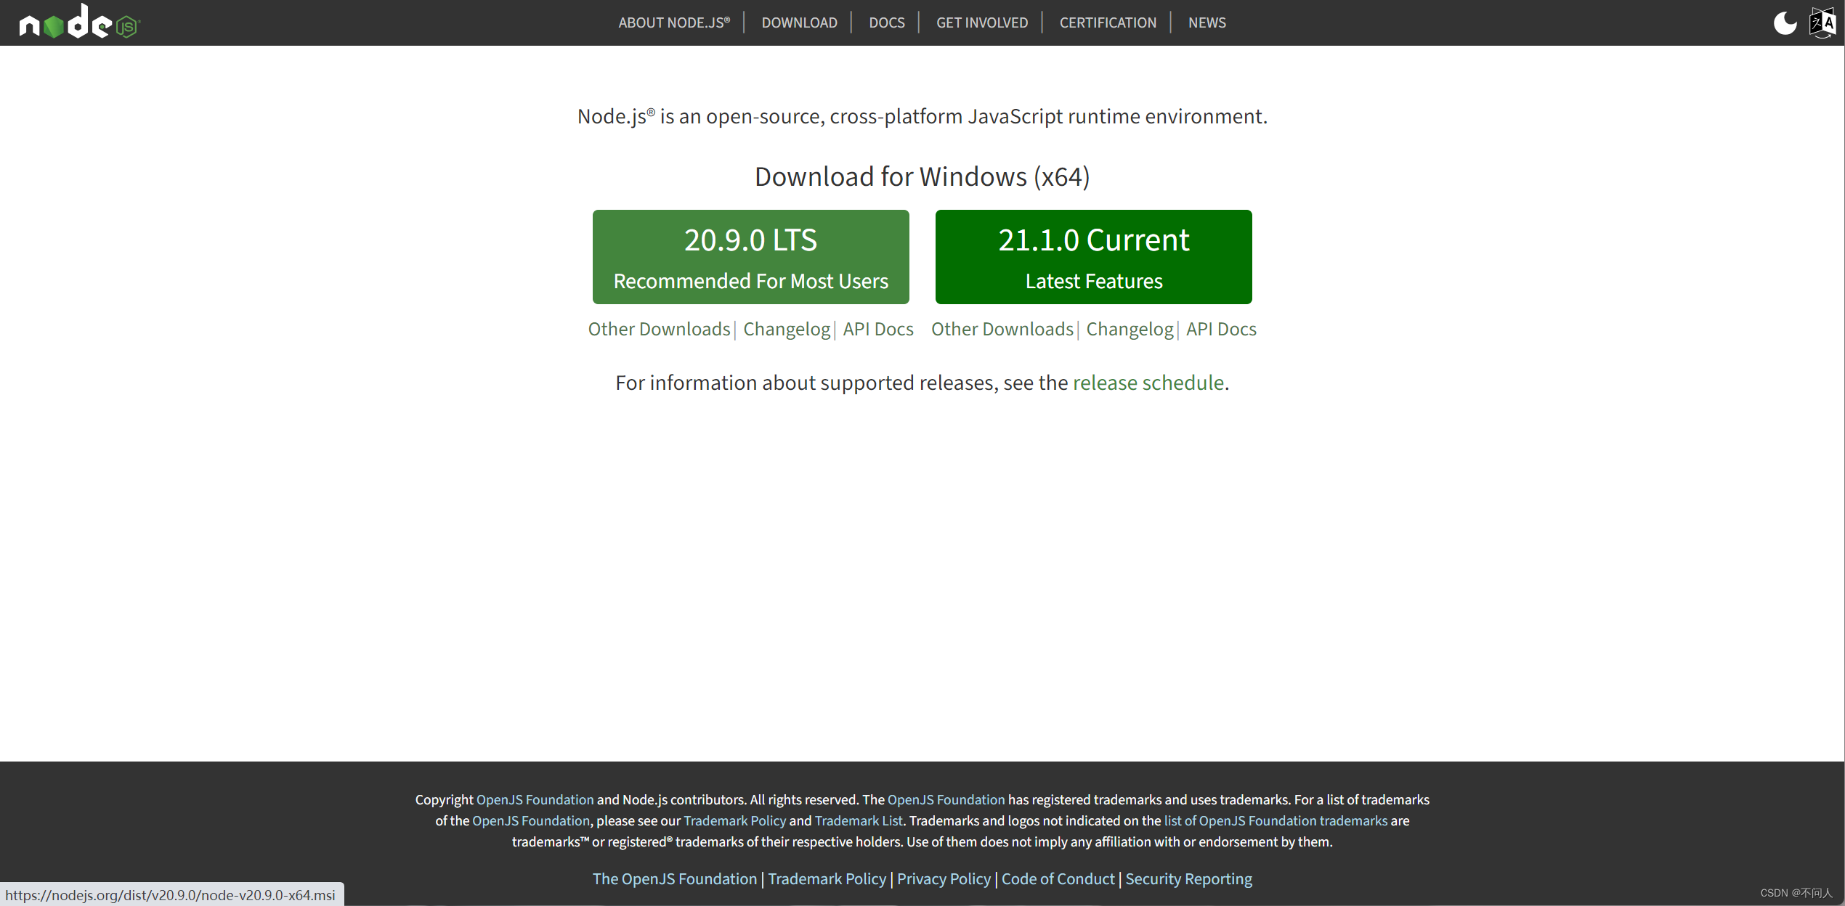The image size is (1845, 906).
Task: Open Other Downloads under LTS
Action: (x=659, y=329)
